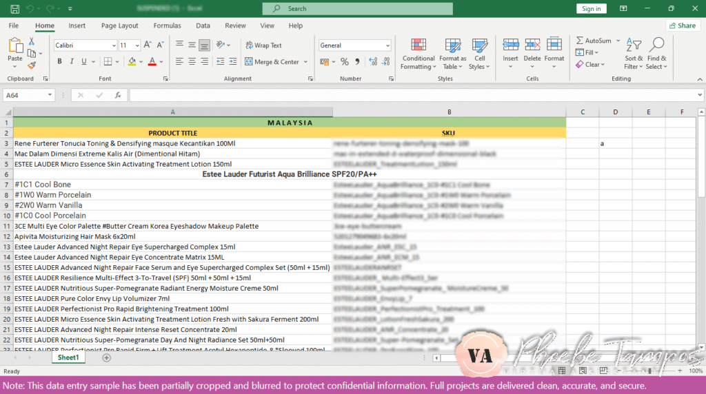Image resolution: width=706 pixels, height=394 pixels.
Task: Open the General number format dropdown
Action: coord(387,45)
